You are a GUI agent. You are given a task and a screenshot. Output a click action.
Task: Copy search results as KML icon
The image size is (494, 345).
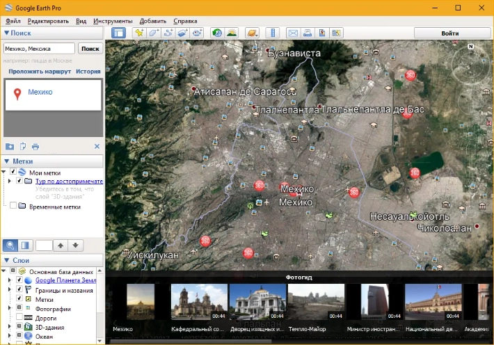pos(23,147)
